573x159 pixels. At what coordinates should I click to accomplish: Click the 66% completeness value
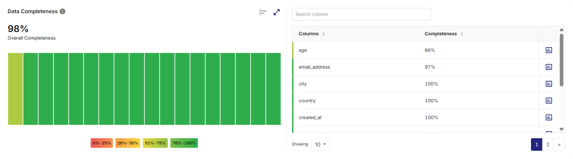coord(430,50)
